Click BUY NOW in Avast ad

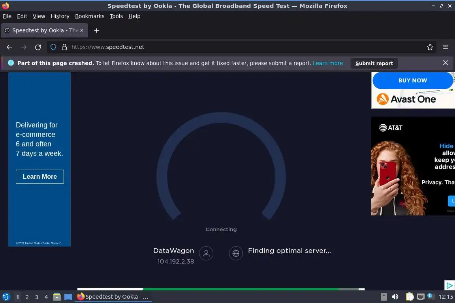coord(412,80)
